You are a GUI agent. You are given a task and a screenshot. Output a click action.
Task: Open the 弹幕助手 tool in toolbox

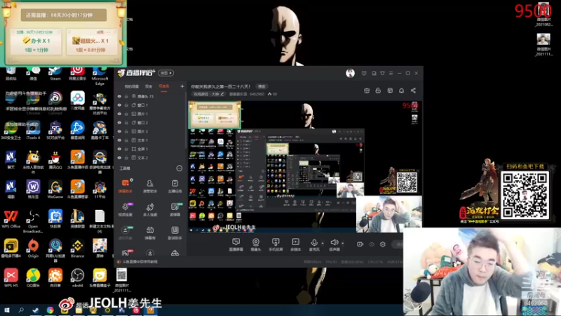[126, 186]
